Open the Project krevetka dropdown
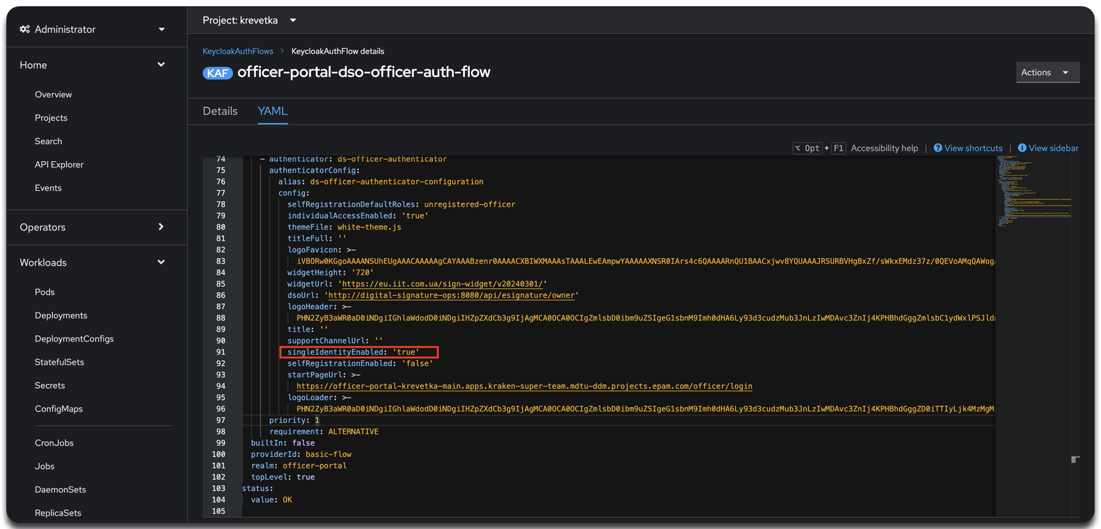 click(x=250, y=20)
